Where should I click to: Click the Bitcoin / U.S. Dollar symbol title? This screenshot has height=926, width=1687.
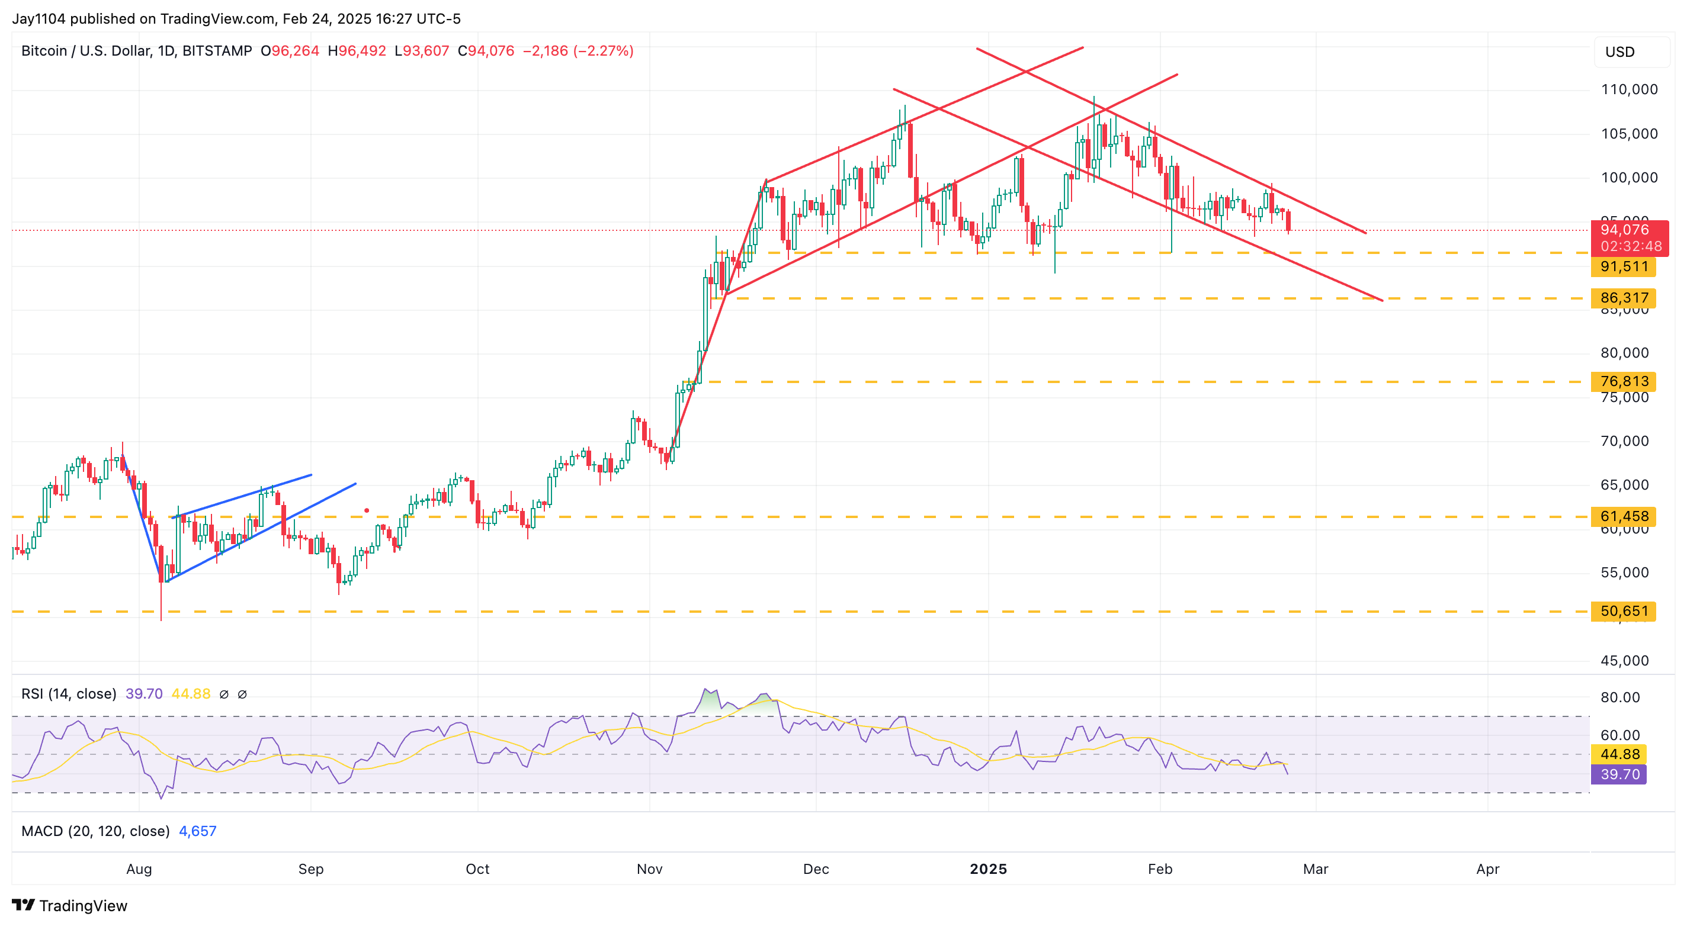pyautogui.click(x=137, y=51)
